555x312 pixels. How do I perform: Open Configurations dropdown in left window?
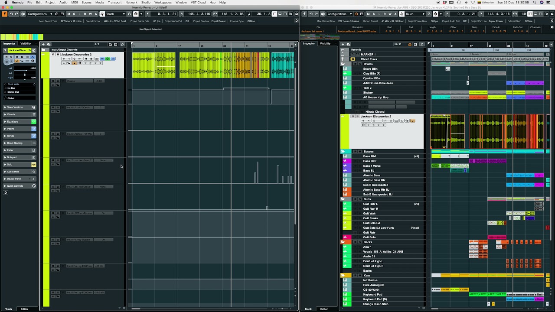click(x=40, y=14)
